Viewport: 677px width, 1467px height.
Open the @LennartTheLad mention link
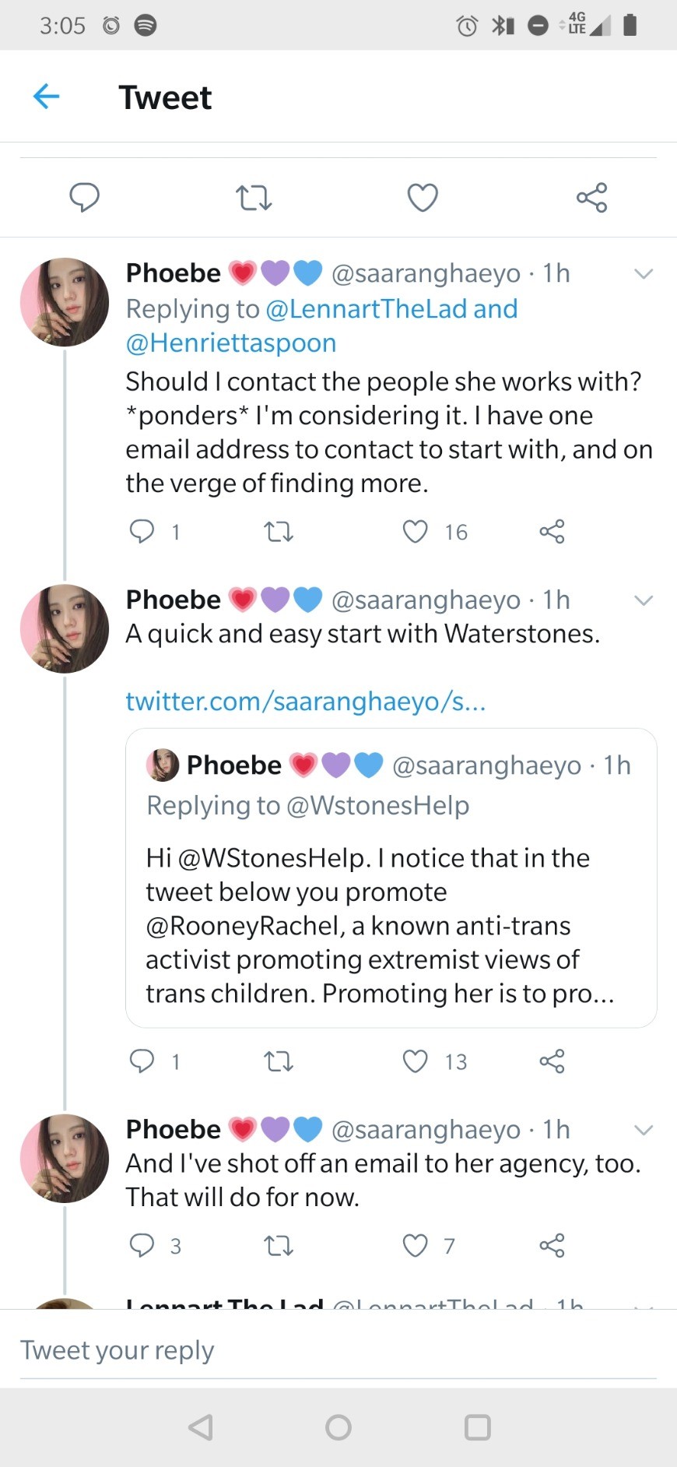coord(367,309)
